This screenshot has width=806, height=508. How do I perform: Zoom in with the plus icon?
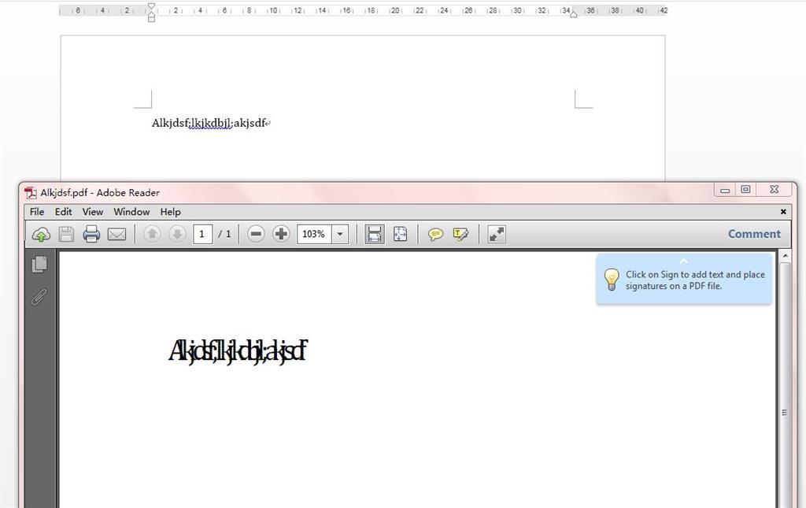281,234
